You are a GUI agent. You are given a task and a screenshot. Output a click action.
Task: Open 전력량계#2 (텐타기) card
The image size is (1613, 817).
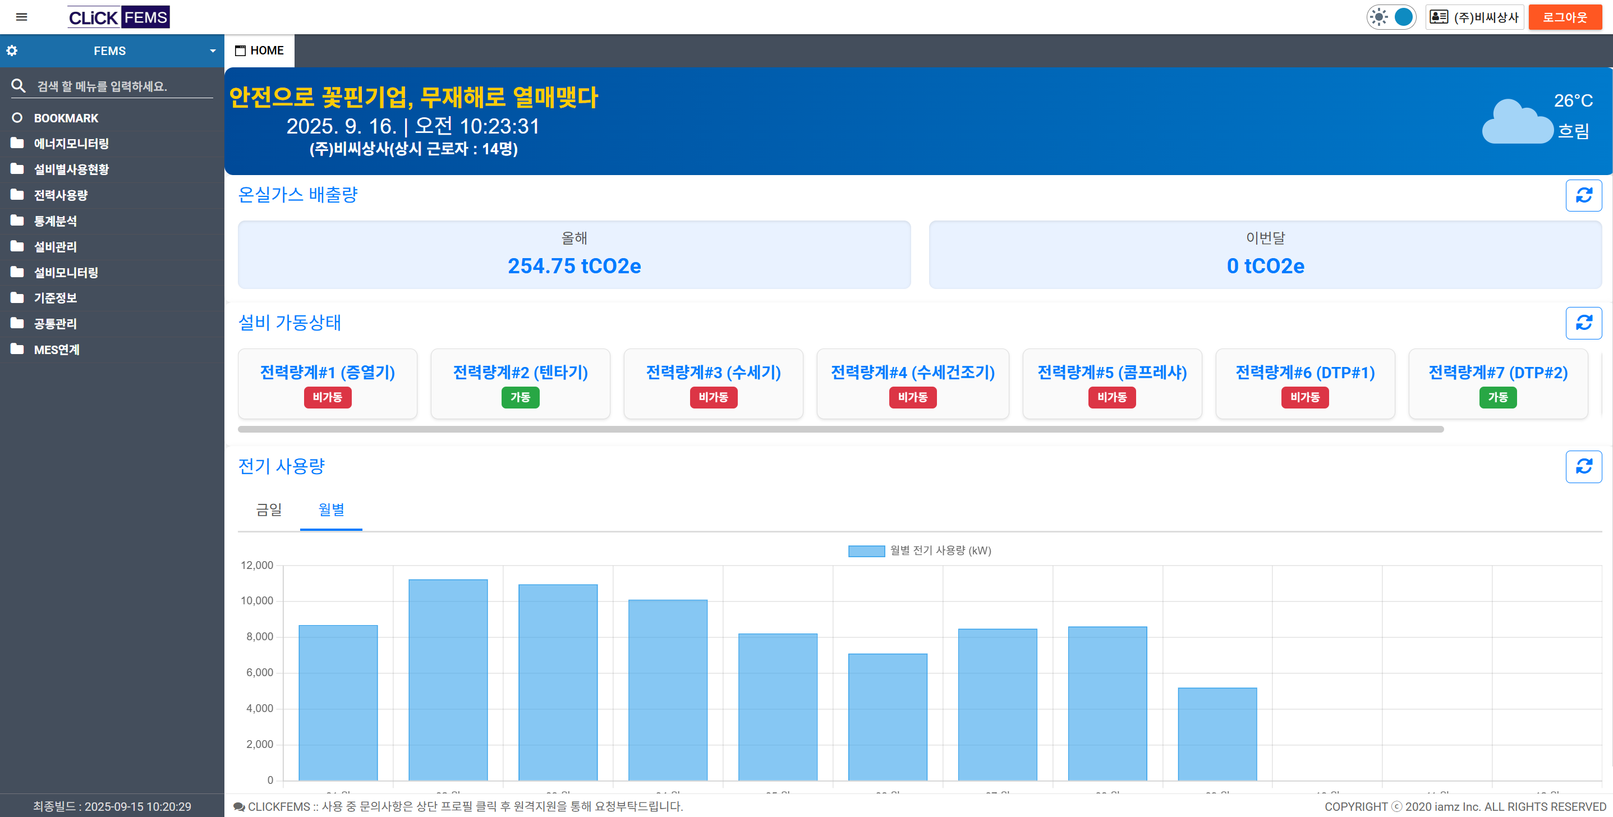tap(520, 383)
